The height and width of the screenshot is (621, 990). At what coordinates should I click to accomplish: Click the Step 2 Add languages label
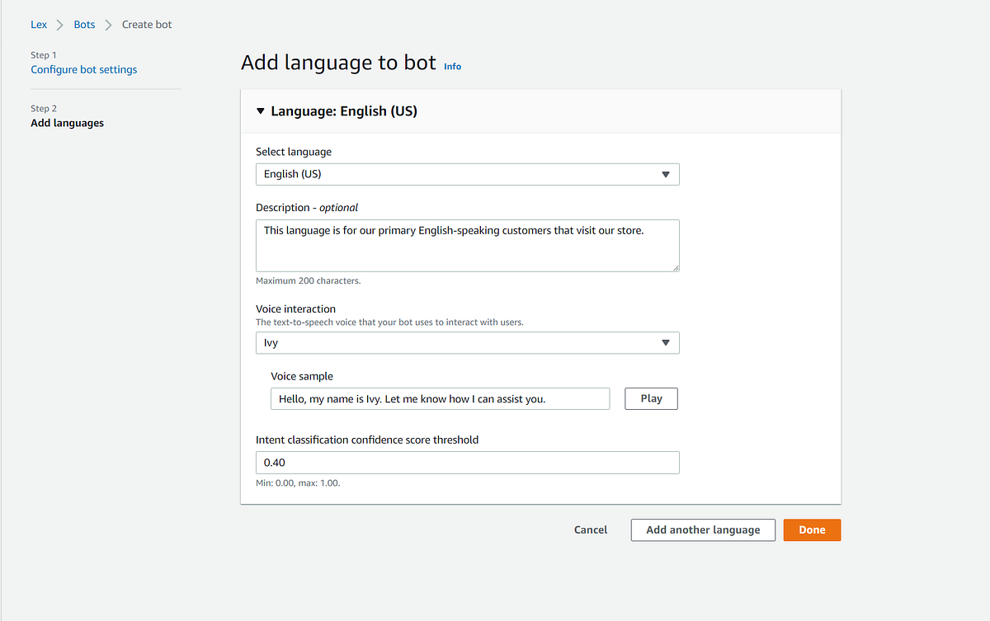click(67, 122)
